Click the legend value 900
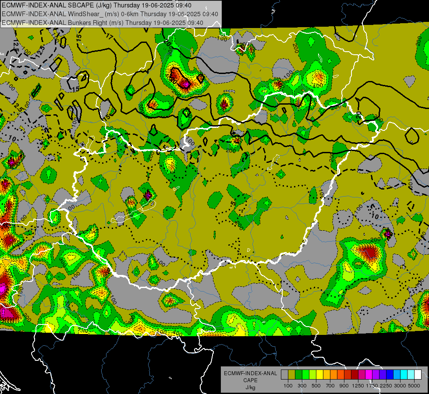 pyautogui.click(x=344, y=386)
